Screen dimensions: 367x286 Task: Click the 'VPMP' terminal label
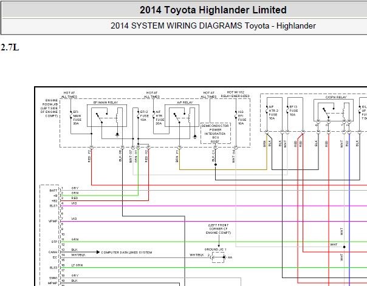tap(53, 221)
